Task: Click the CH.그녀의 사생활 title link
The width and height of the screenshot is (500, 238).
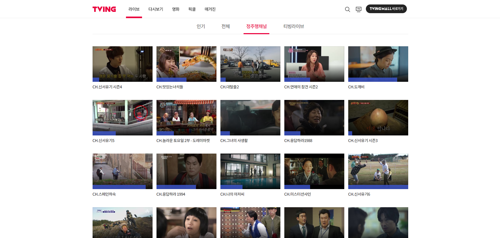Action: (x=234, y=141)
